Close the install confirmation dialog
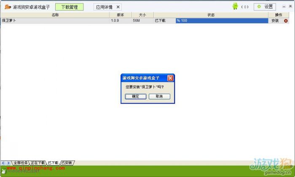Viewport: 295px width, 177px height. 170,78
